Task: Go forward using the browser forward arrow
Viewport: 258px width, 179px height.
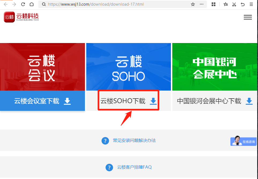Action: [x=14, y=4]
